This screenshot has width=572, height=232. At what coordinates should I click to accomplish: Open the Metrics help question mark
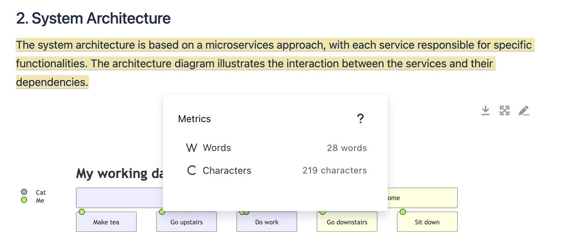[x=360, y=119]
